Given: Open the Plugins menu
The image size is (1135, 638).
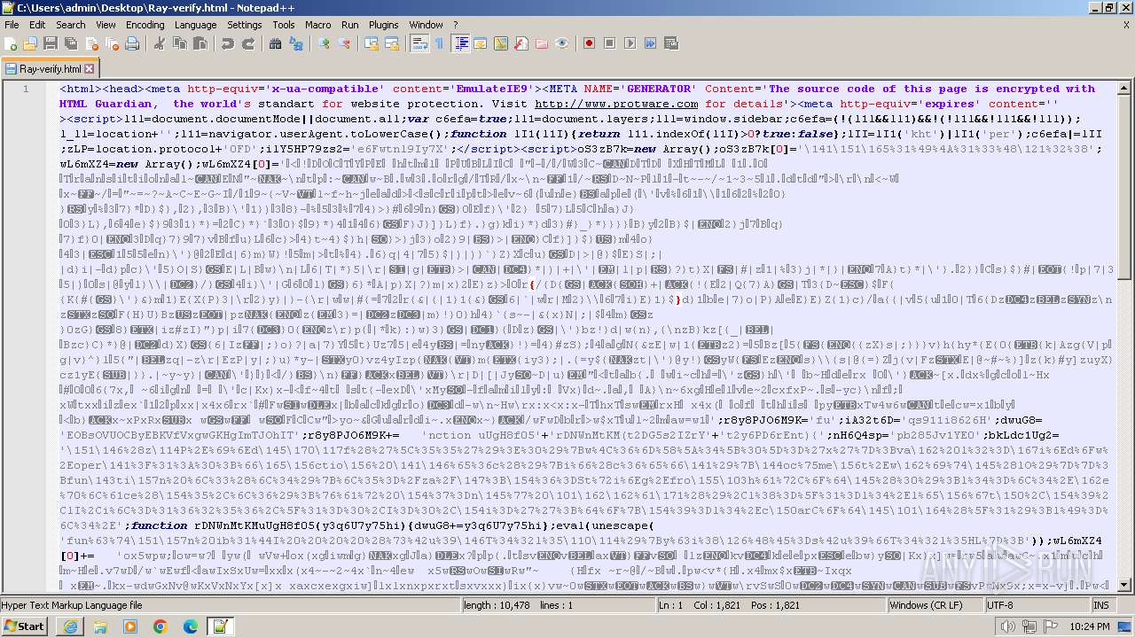Looking at the screenshot, I should 384,25.
